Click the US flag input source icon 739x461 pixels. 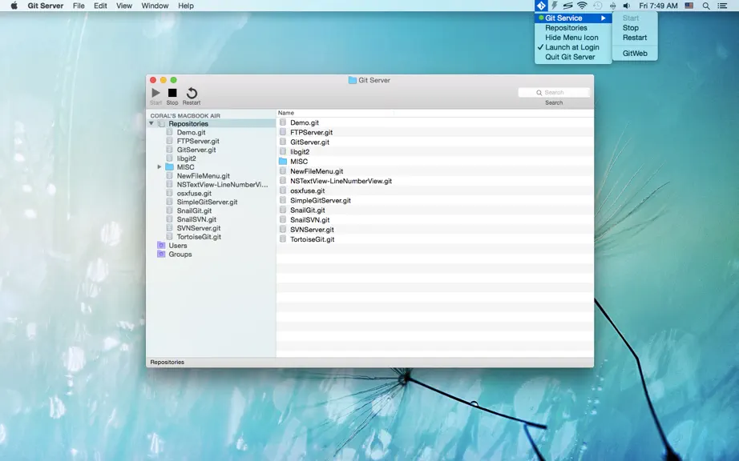click(689, 6)
